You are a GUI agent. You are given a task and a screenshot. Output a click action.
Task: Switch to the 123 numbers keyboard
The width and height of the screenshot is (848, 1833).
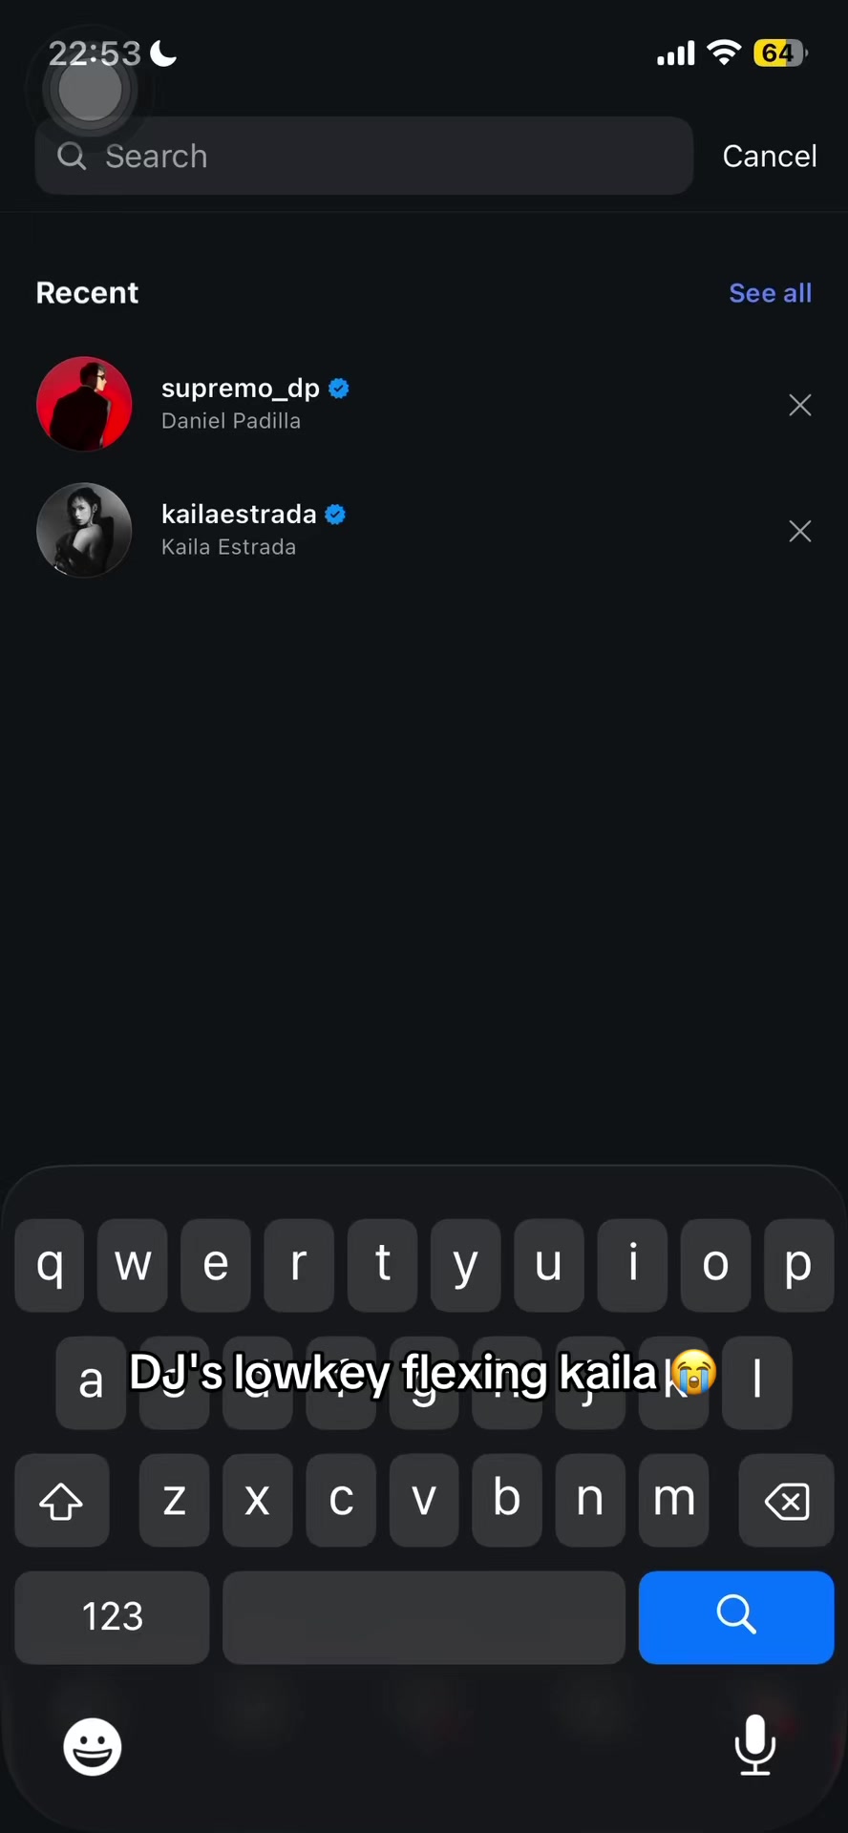pyautogui.click(x=112, y=1617)
